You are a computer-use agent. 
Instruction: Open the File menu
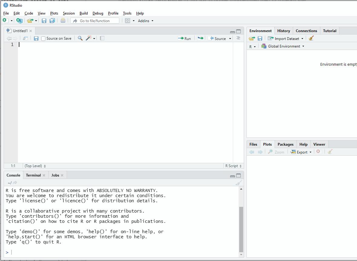click(x=6, y=13)
